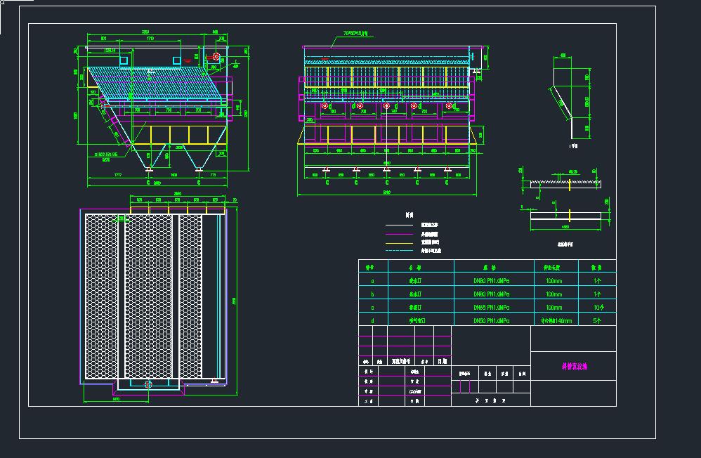Select the yellow line sample in the legend
Viewport: 701px width, 458px height.
tap(400, 242)
